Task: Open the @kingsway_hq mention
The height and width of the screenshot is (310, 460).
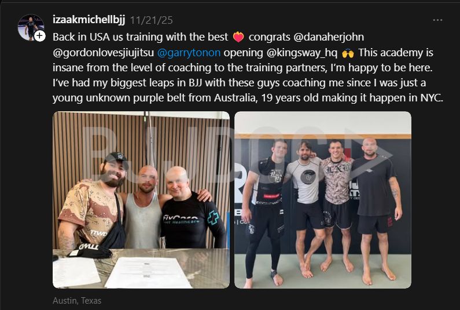Action: pyautogui.click(x=302, y=53)
